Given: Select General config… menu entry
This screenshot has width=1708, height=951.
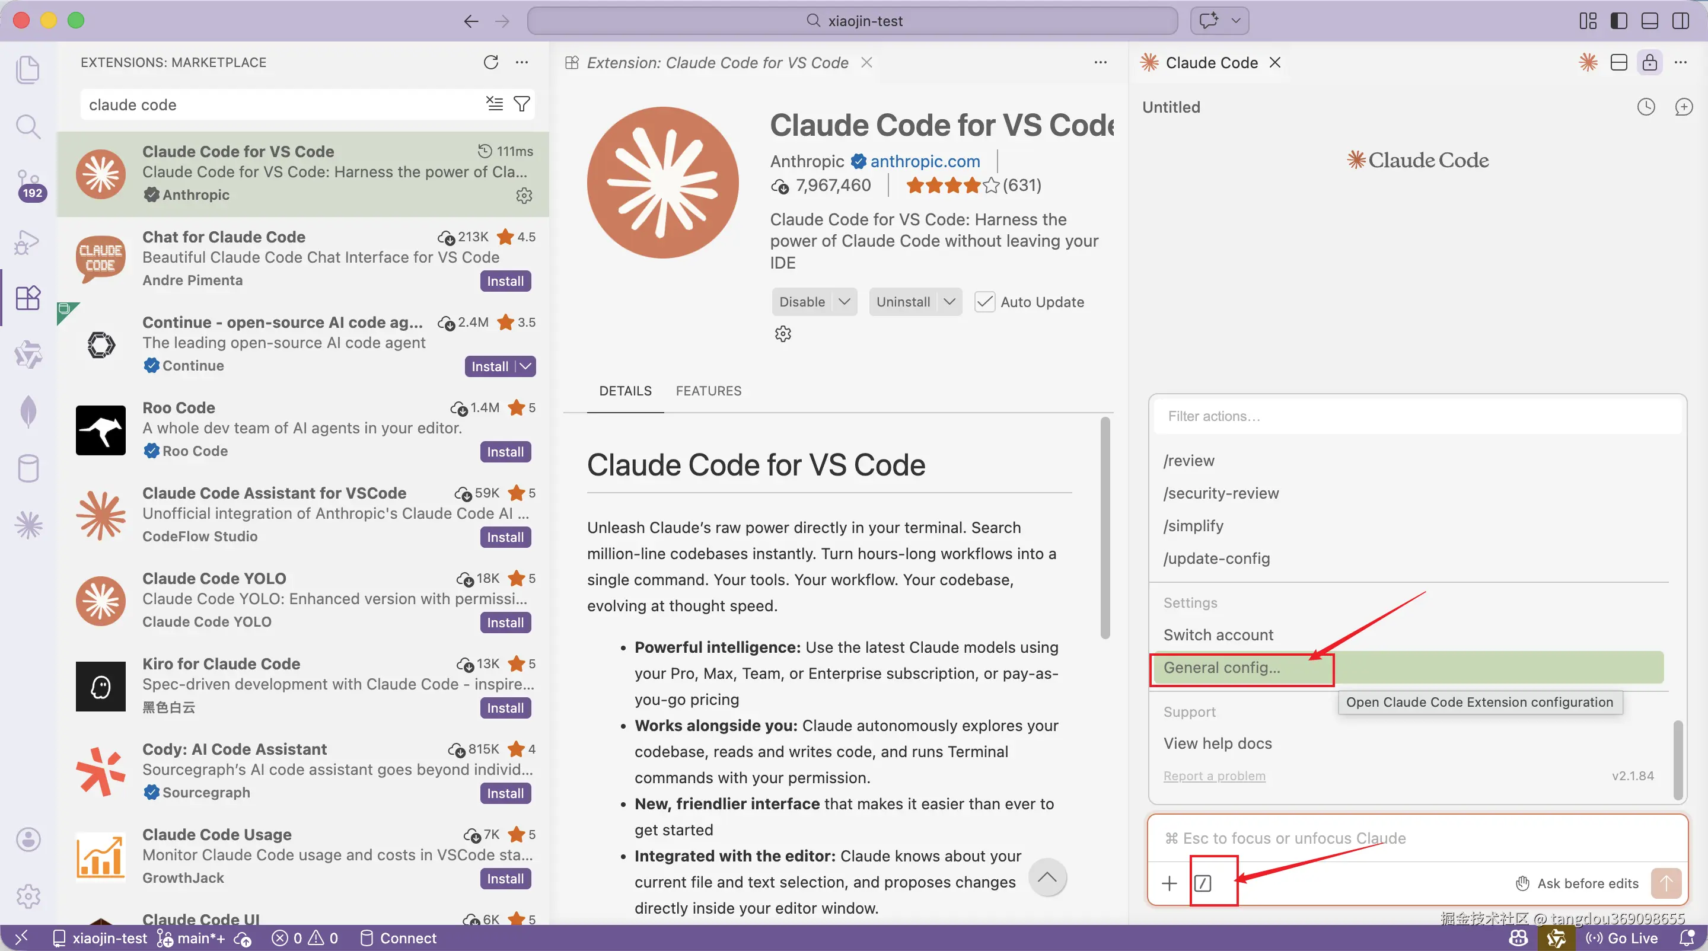Looking at the screenshot, I should 1221,668.
